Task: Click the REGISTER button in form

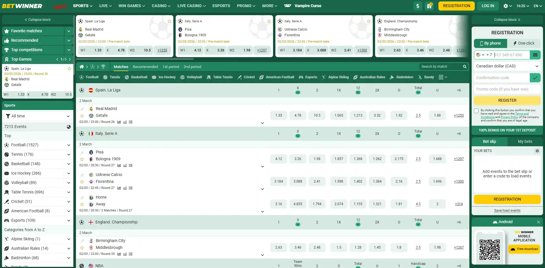Action: 507,100
